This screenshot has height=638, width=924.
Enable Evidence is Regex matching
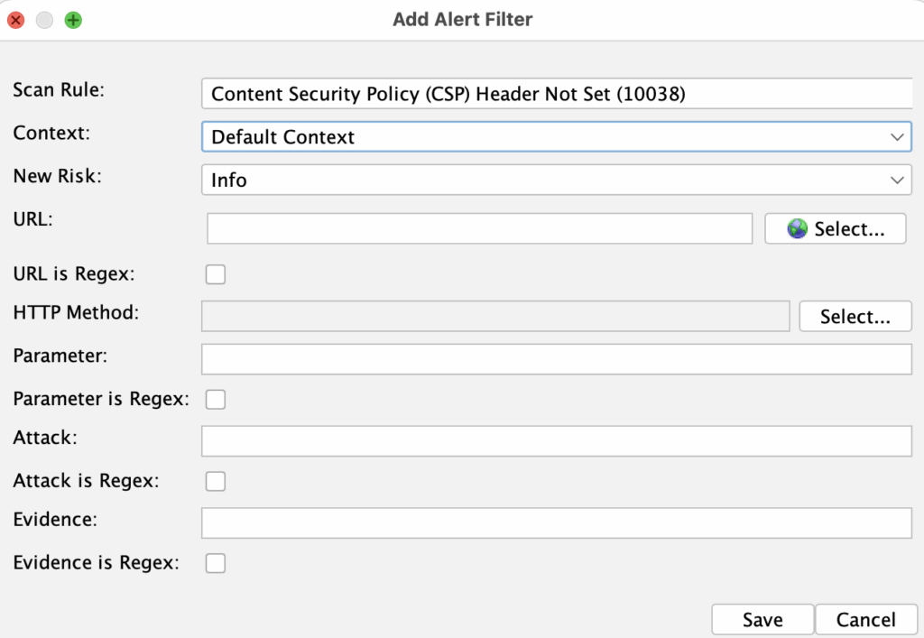(x=215, y=562)
